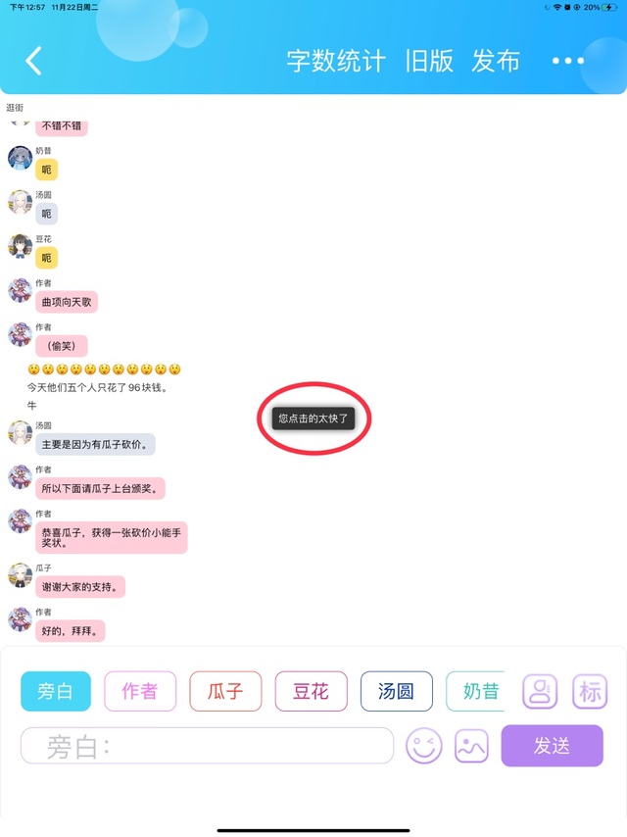Select the 作者 role chip
The image size is (627, 837).
click(x=140, y=691)
